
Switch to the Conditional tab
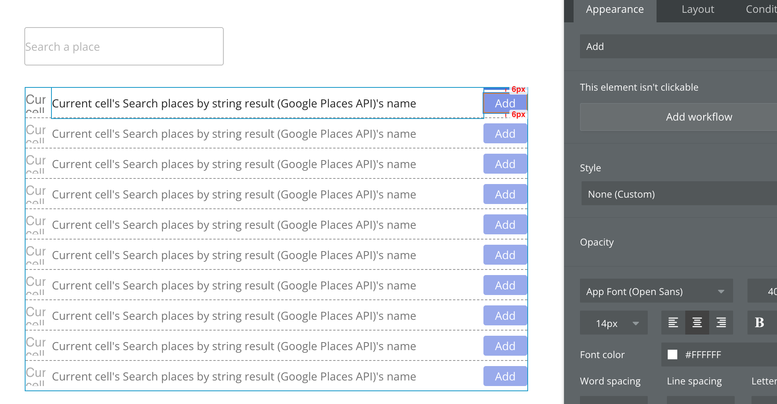(761, 10)
